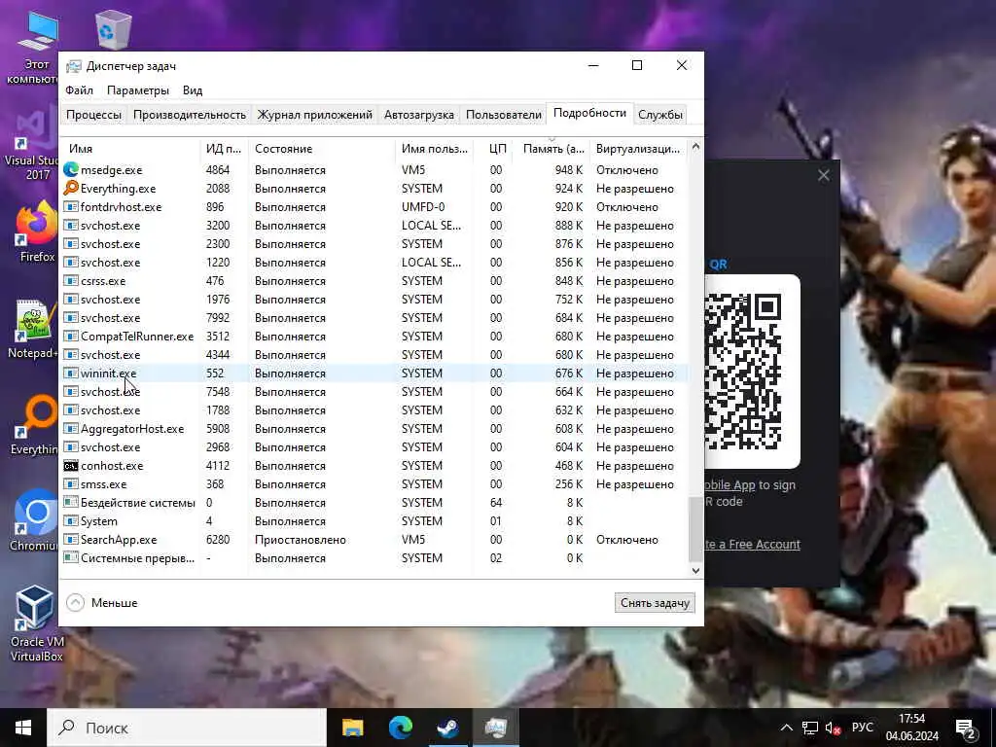Click the process list scrollbar thumb
This screenshot has height=747, width=996.
[x=695, y=530]
